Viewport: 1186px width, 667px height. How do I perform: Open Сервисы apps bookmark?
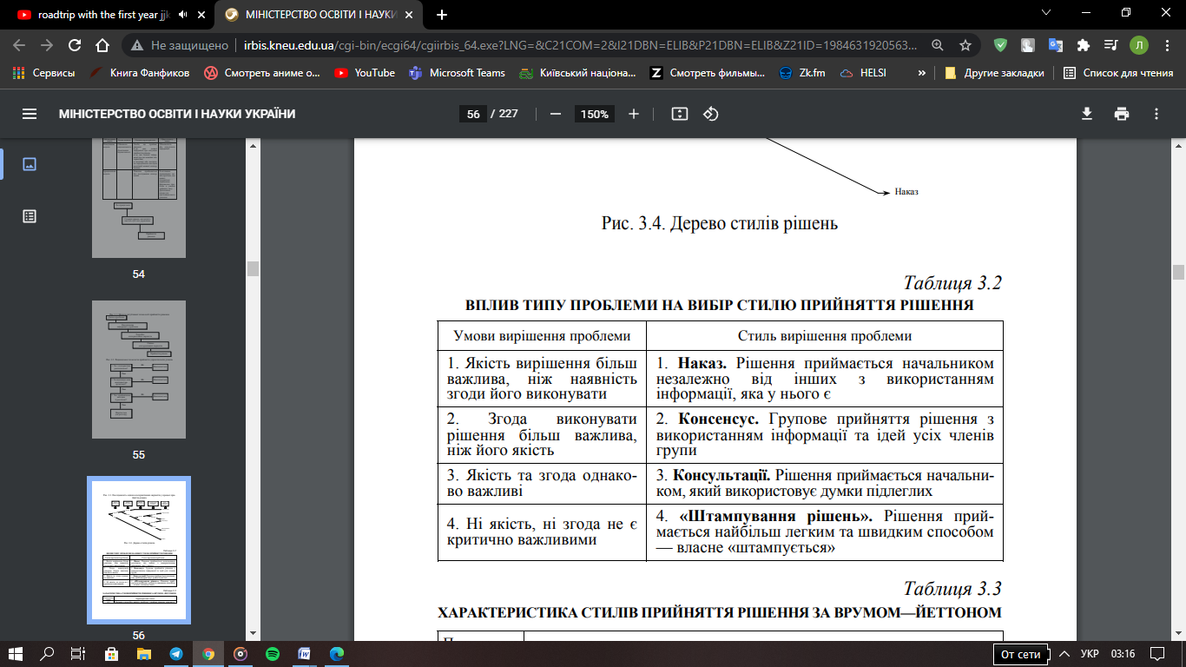point(44,73)
